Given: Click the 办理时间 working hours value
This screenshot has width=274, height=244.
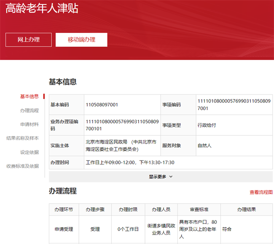Looking at the screenshot, I should [130, 162].
